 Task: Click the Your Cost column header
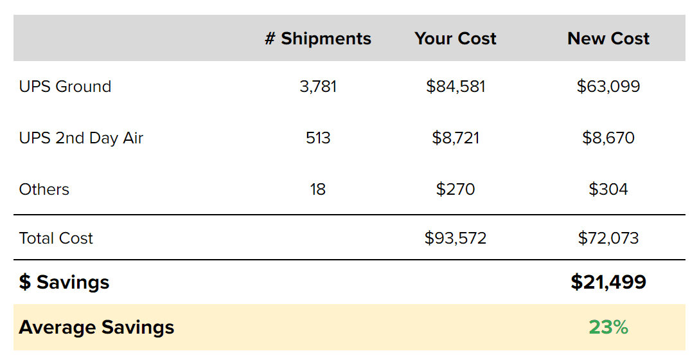(x=456, y=39)
